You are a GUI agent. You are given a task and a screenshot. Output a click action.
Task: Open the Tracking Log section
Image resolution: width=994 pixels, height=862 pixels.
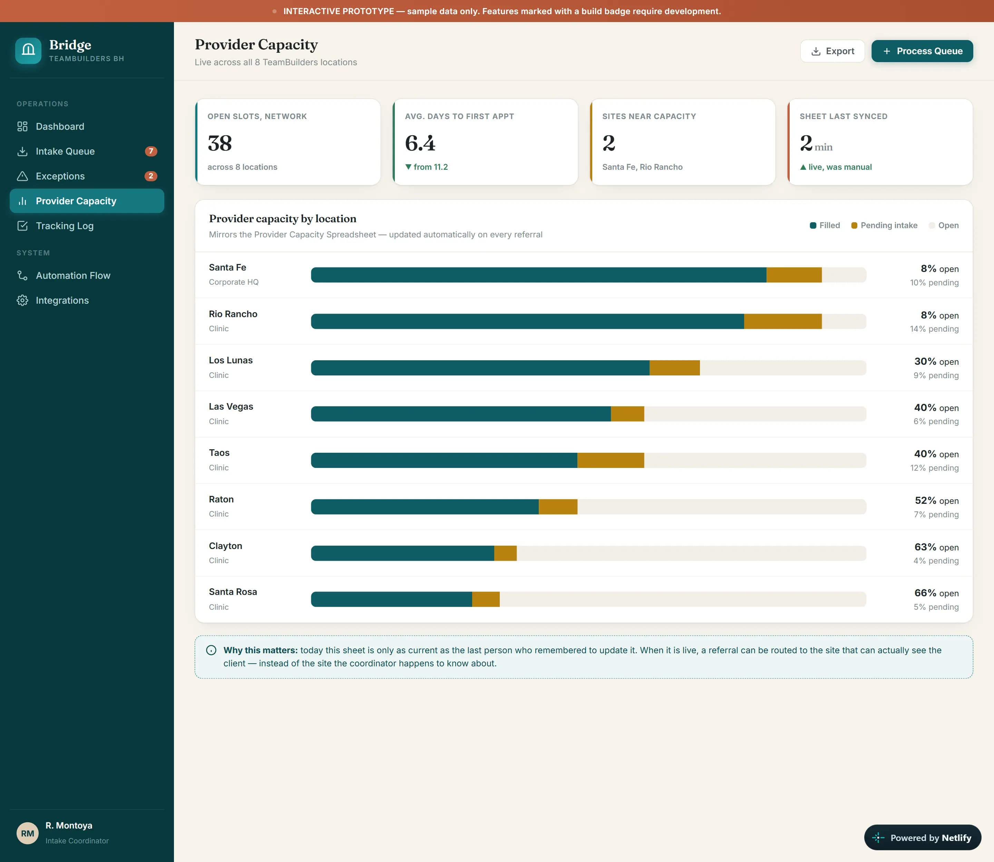click(x=87, y=226)
